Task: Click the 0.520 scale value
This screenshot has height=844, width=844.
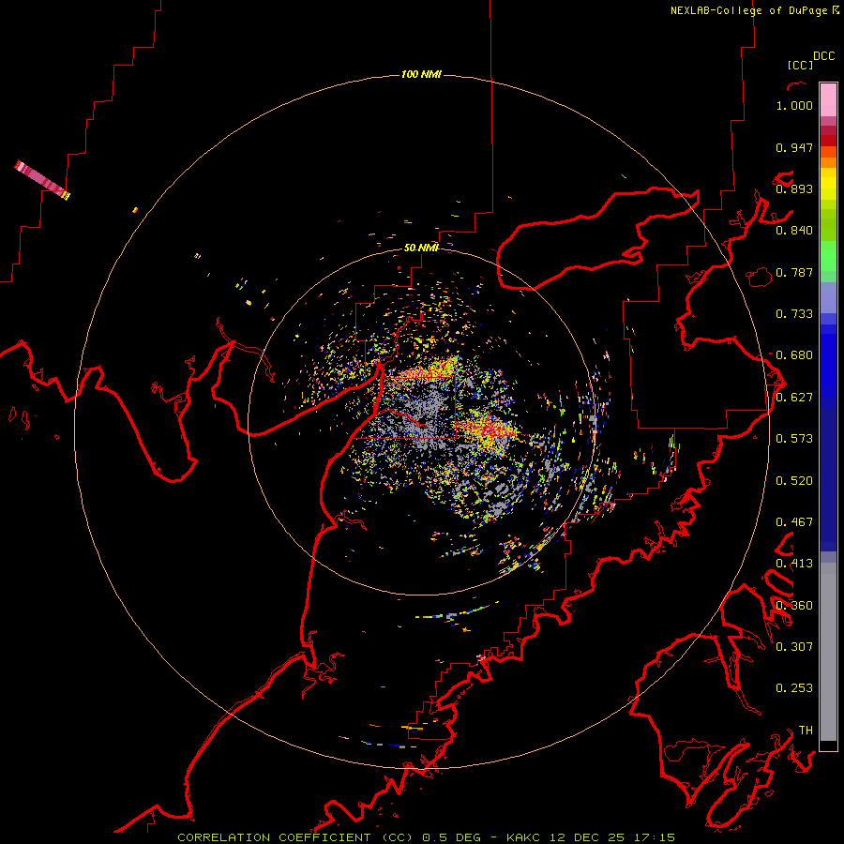Action: pos(794,481)
